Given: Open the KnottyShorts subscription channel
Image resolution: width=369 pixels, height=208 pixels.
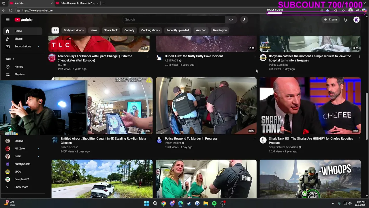Looking at the screenshot, I should [23, 164].
